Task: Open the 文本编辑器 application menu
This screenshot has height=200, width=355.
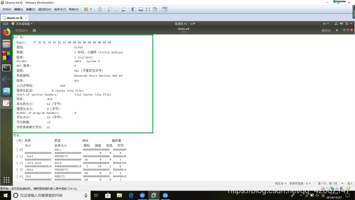Action: (22, 24)
